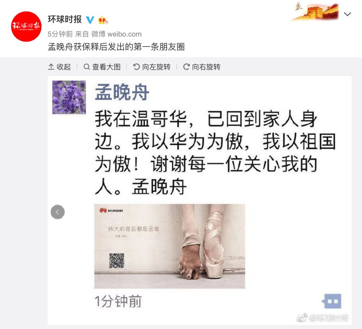The height and width of the screenshot is (329, 362).
Task: Click the gold crown membership icon
Action: point(103,20)
